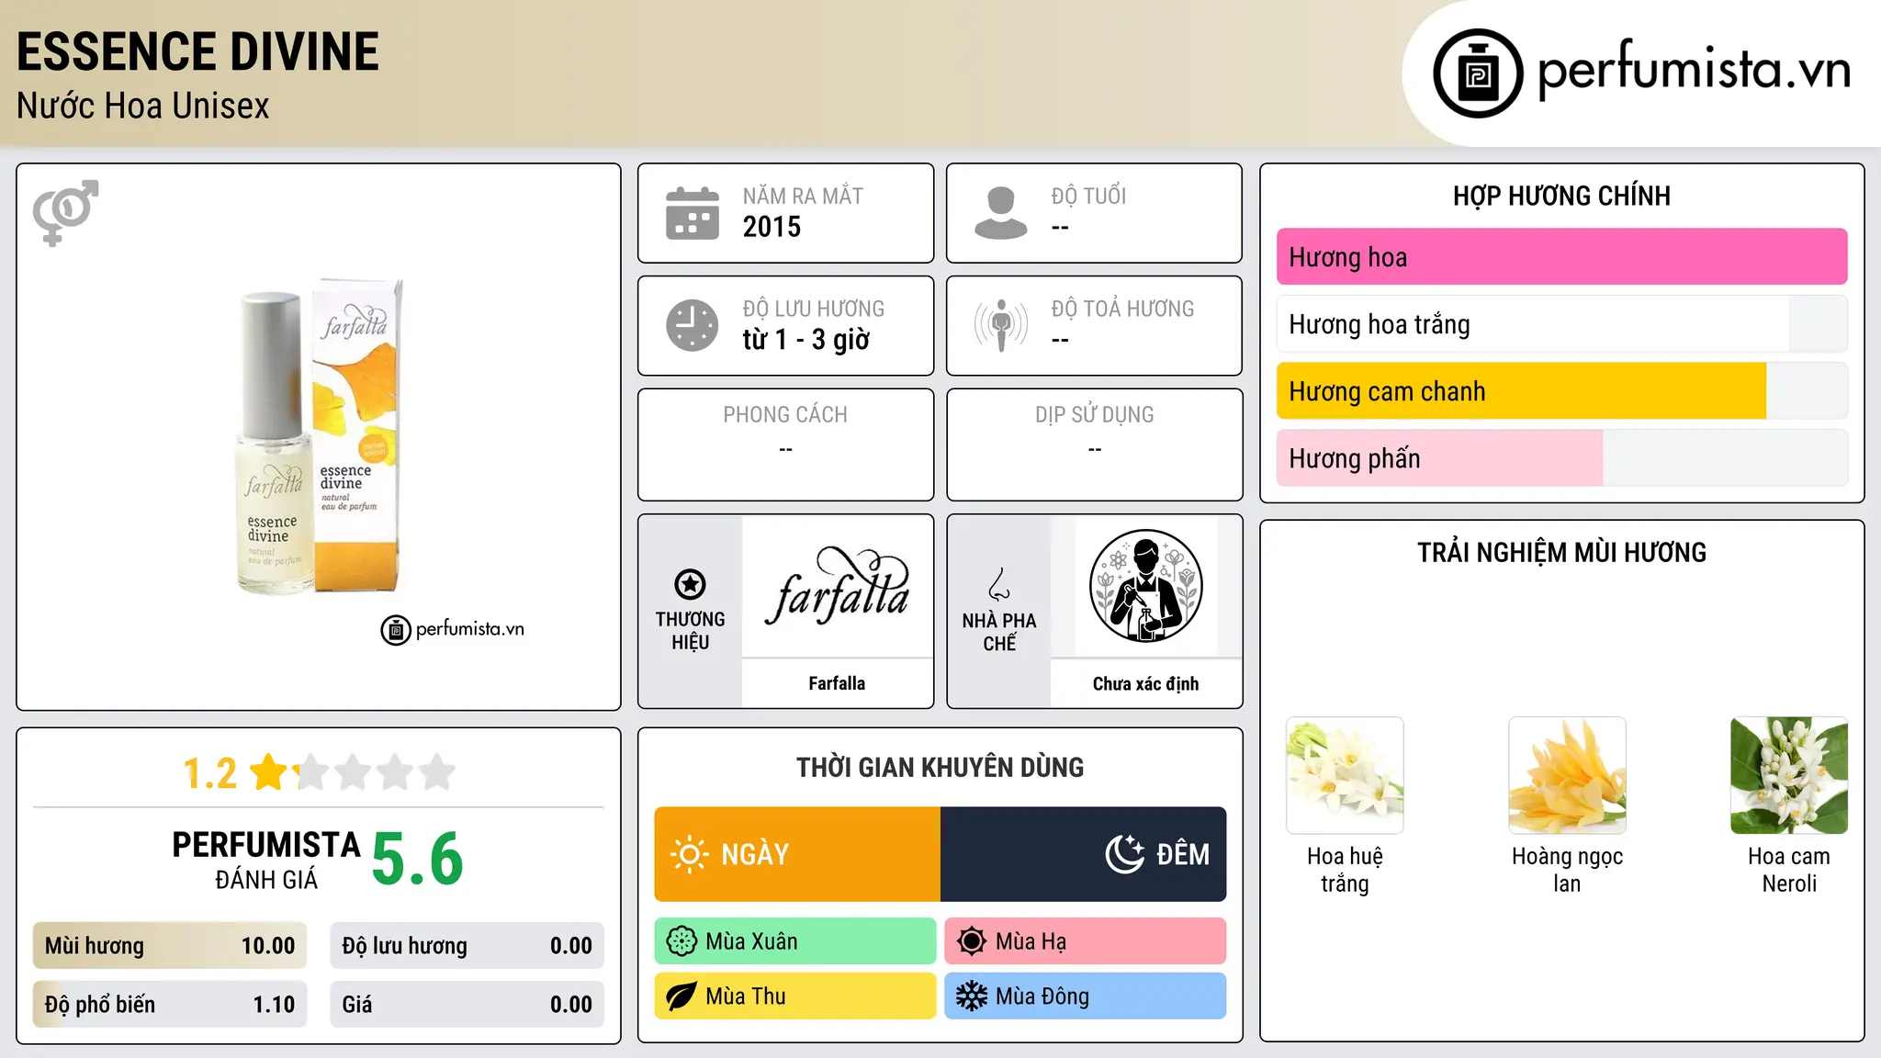Click the fifth grey rating star
The width and height of the screenshot is (1881, 1058).
pos(437,771)
